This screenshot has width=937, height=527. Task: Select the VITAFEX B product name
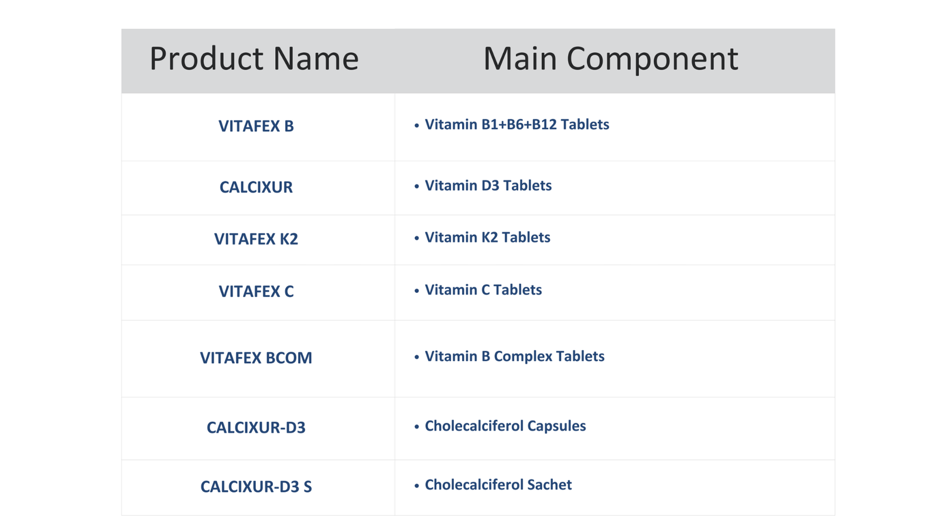point(256,126)
